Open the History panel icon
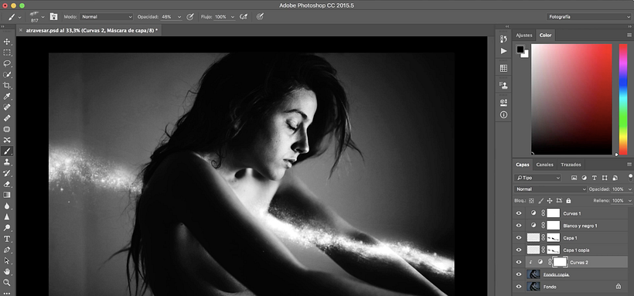This screenshot has width=634, height=296. point(503,39)
